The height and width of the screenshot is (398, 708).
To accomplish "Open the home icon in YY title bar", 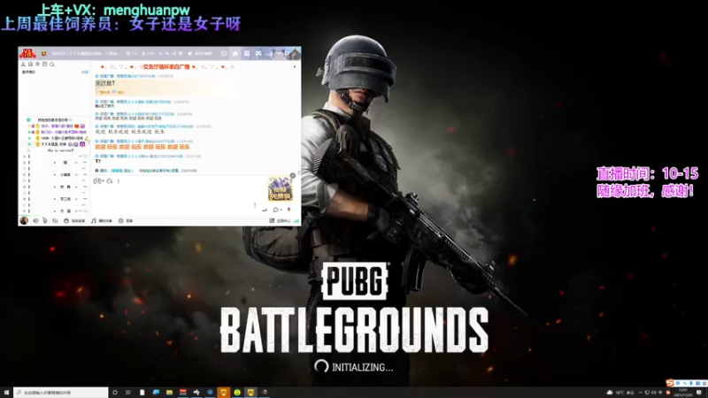I will point(235,53).
